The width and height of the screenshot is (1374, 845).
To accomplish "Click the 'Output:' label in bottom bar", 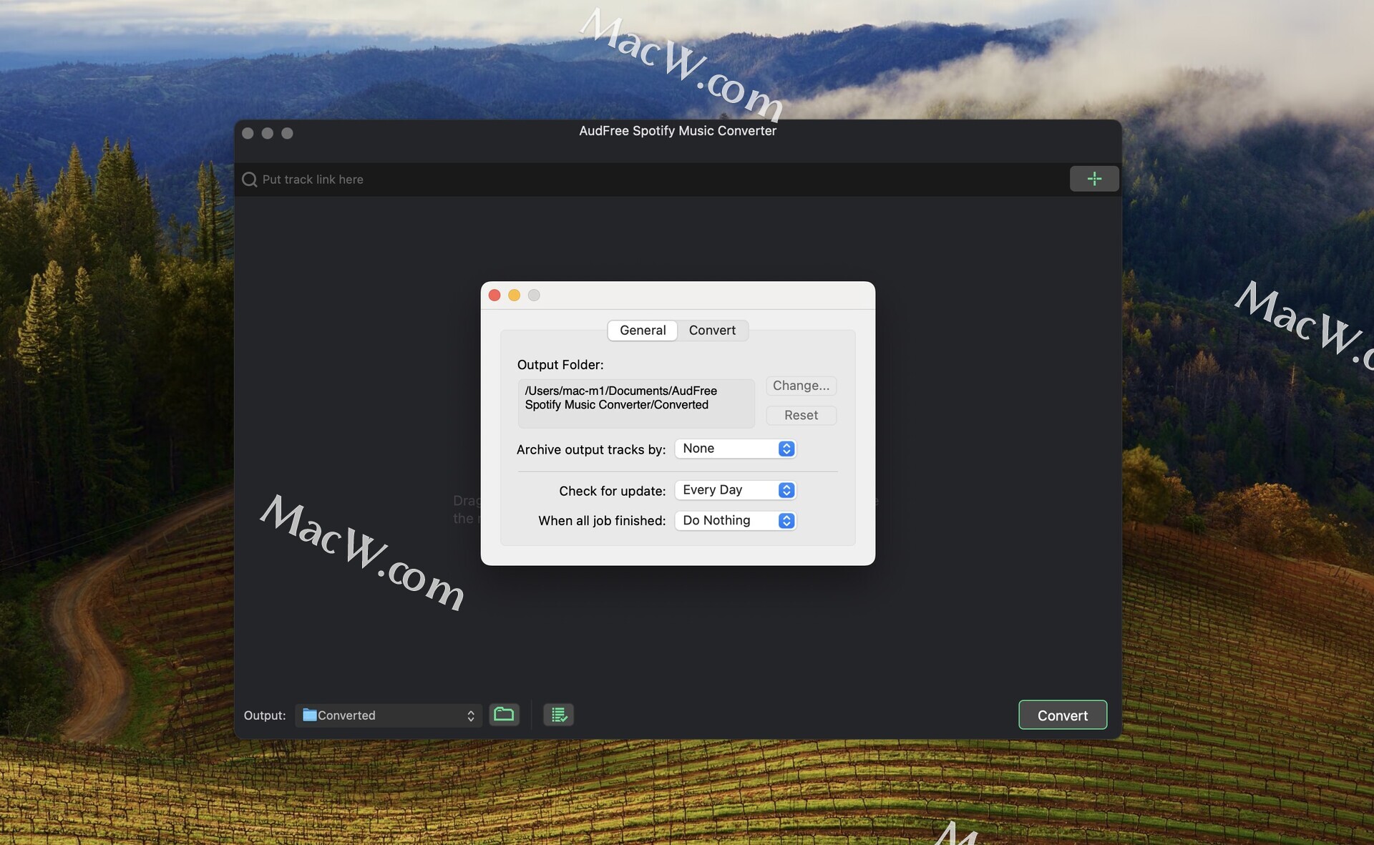I will point(265,715).
